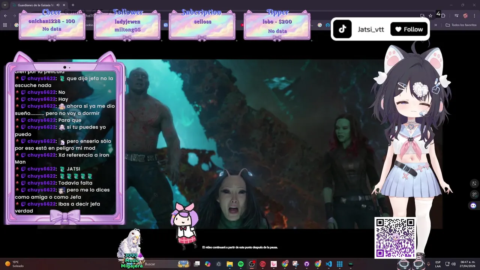
Task: Click the Jatsi_vtt username text
Action: [x=371, y=29]
